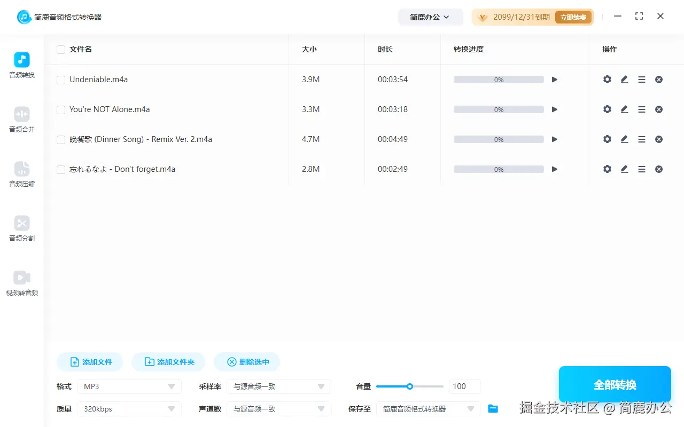Viewport: 684px width, 427px height.
Task: Check the box for 晚餐歌 (Dinner Song)
Action: 61,140
